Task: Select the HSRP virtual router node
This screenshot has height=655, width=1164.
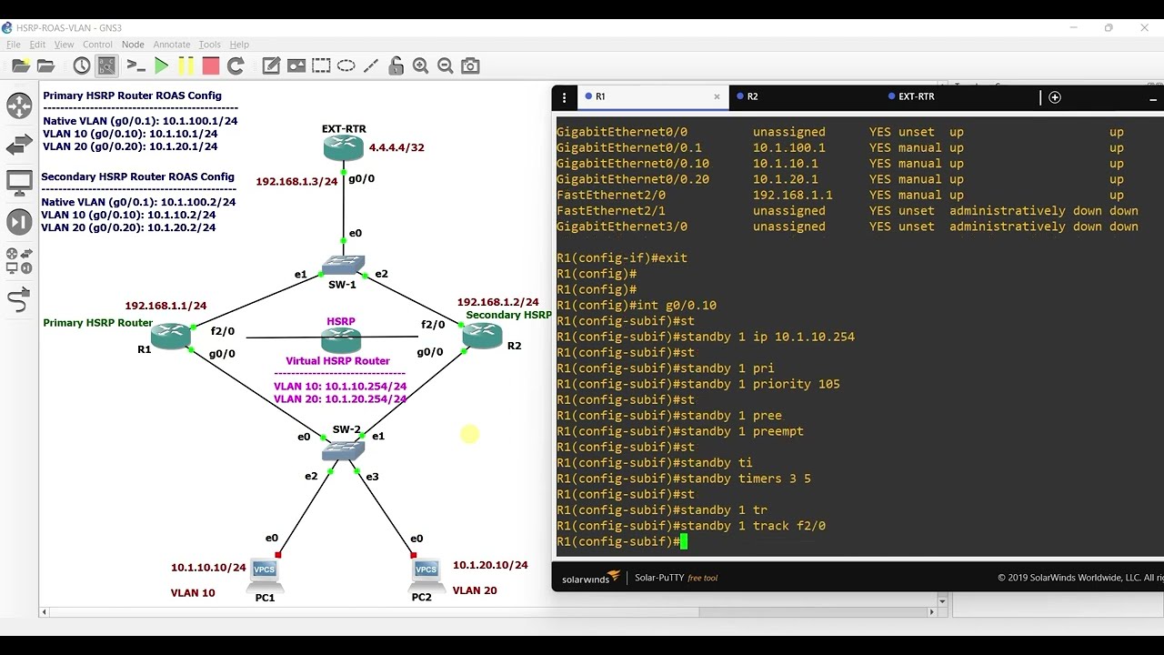Action: (341, 340)
